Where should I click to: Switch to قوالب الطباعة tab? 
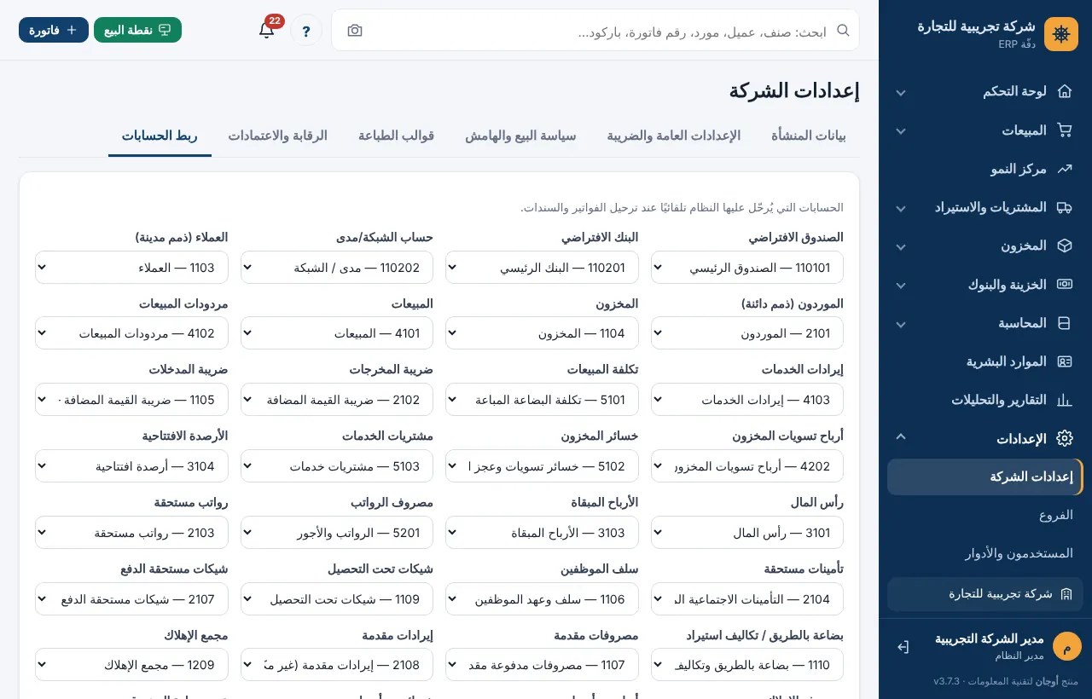(397, 136)
